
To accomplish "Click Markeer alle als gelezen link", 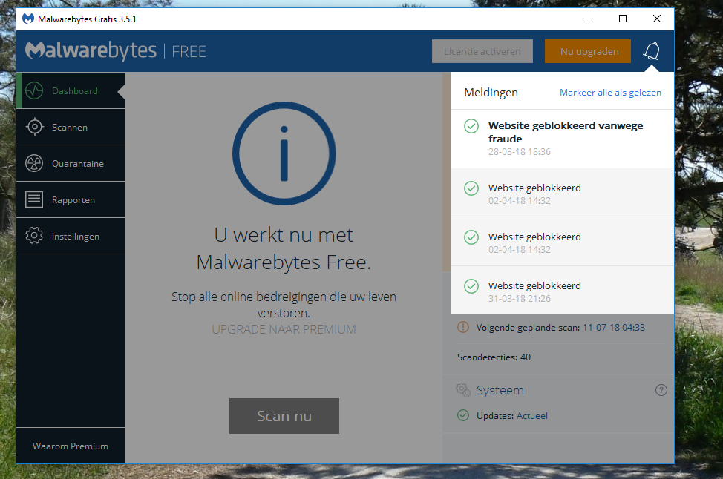I will click(x=610, y=93).
